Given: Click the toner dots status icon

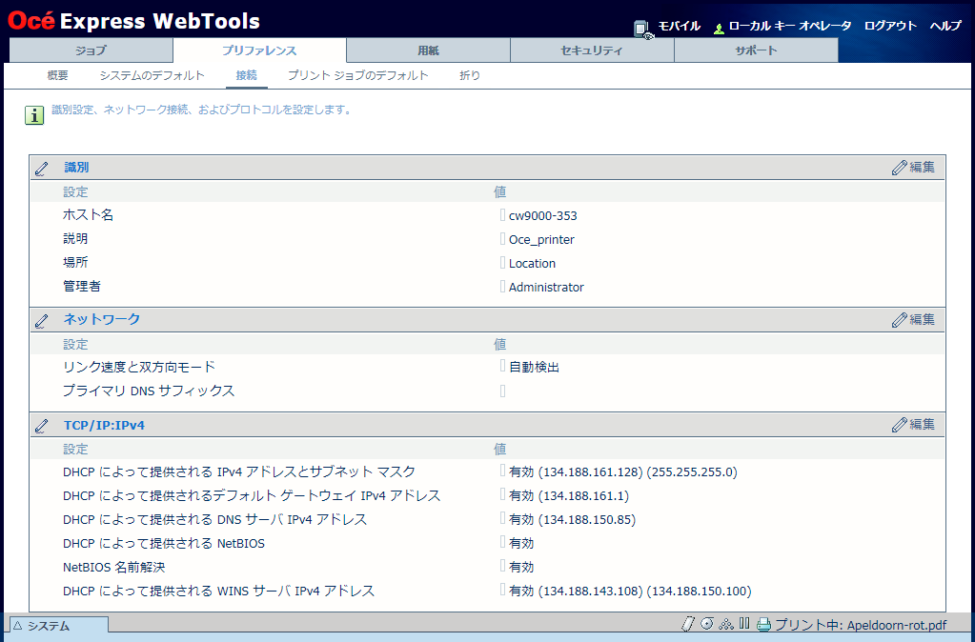Looking at the screenshot, I should [726, 624].
